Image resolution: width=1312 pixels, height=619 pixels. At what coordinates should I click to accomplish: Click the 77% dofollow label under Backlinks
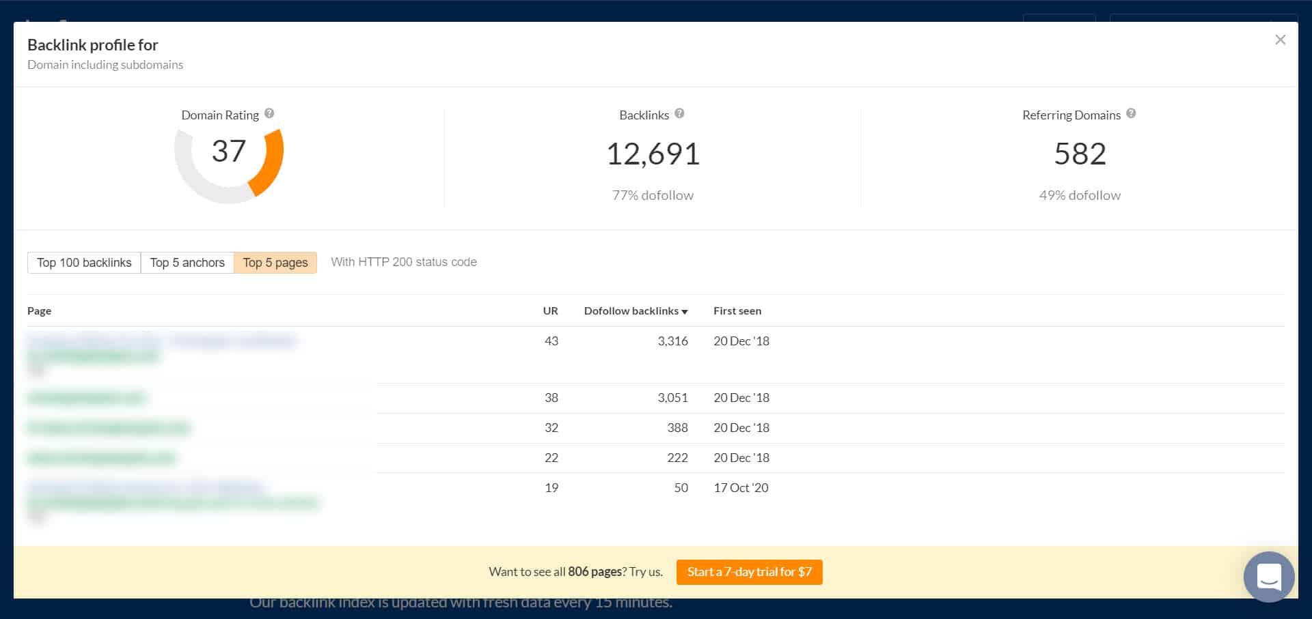(653, 195)
